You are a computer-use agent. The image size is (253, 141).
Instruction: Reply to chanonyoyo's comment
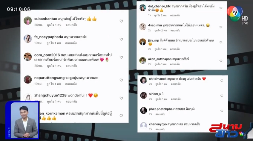[x=160, y=129]
